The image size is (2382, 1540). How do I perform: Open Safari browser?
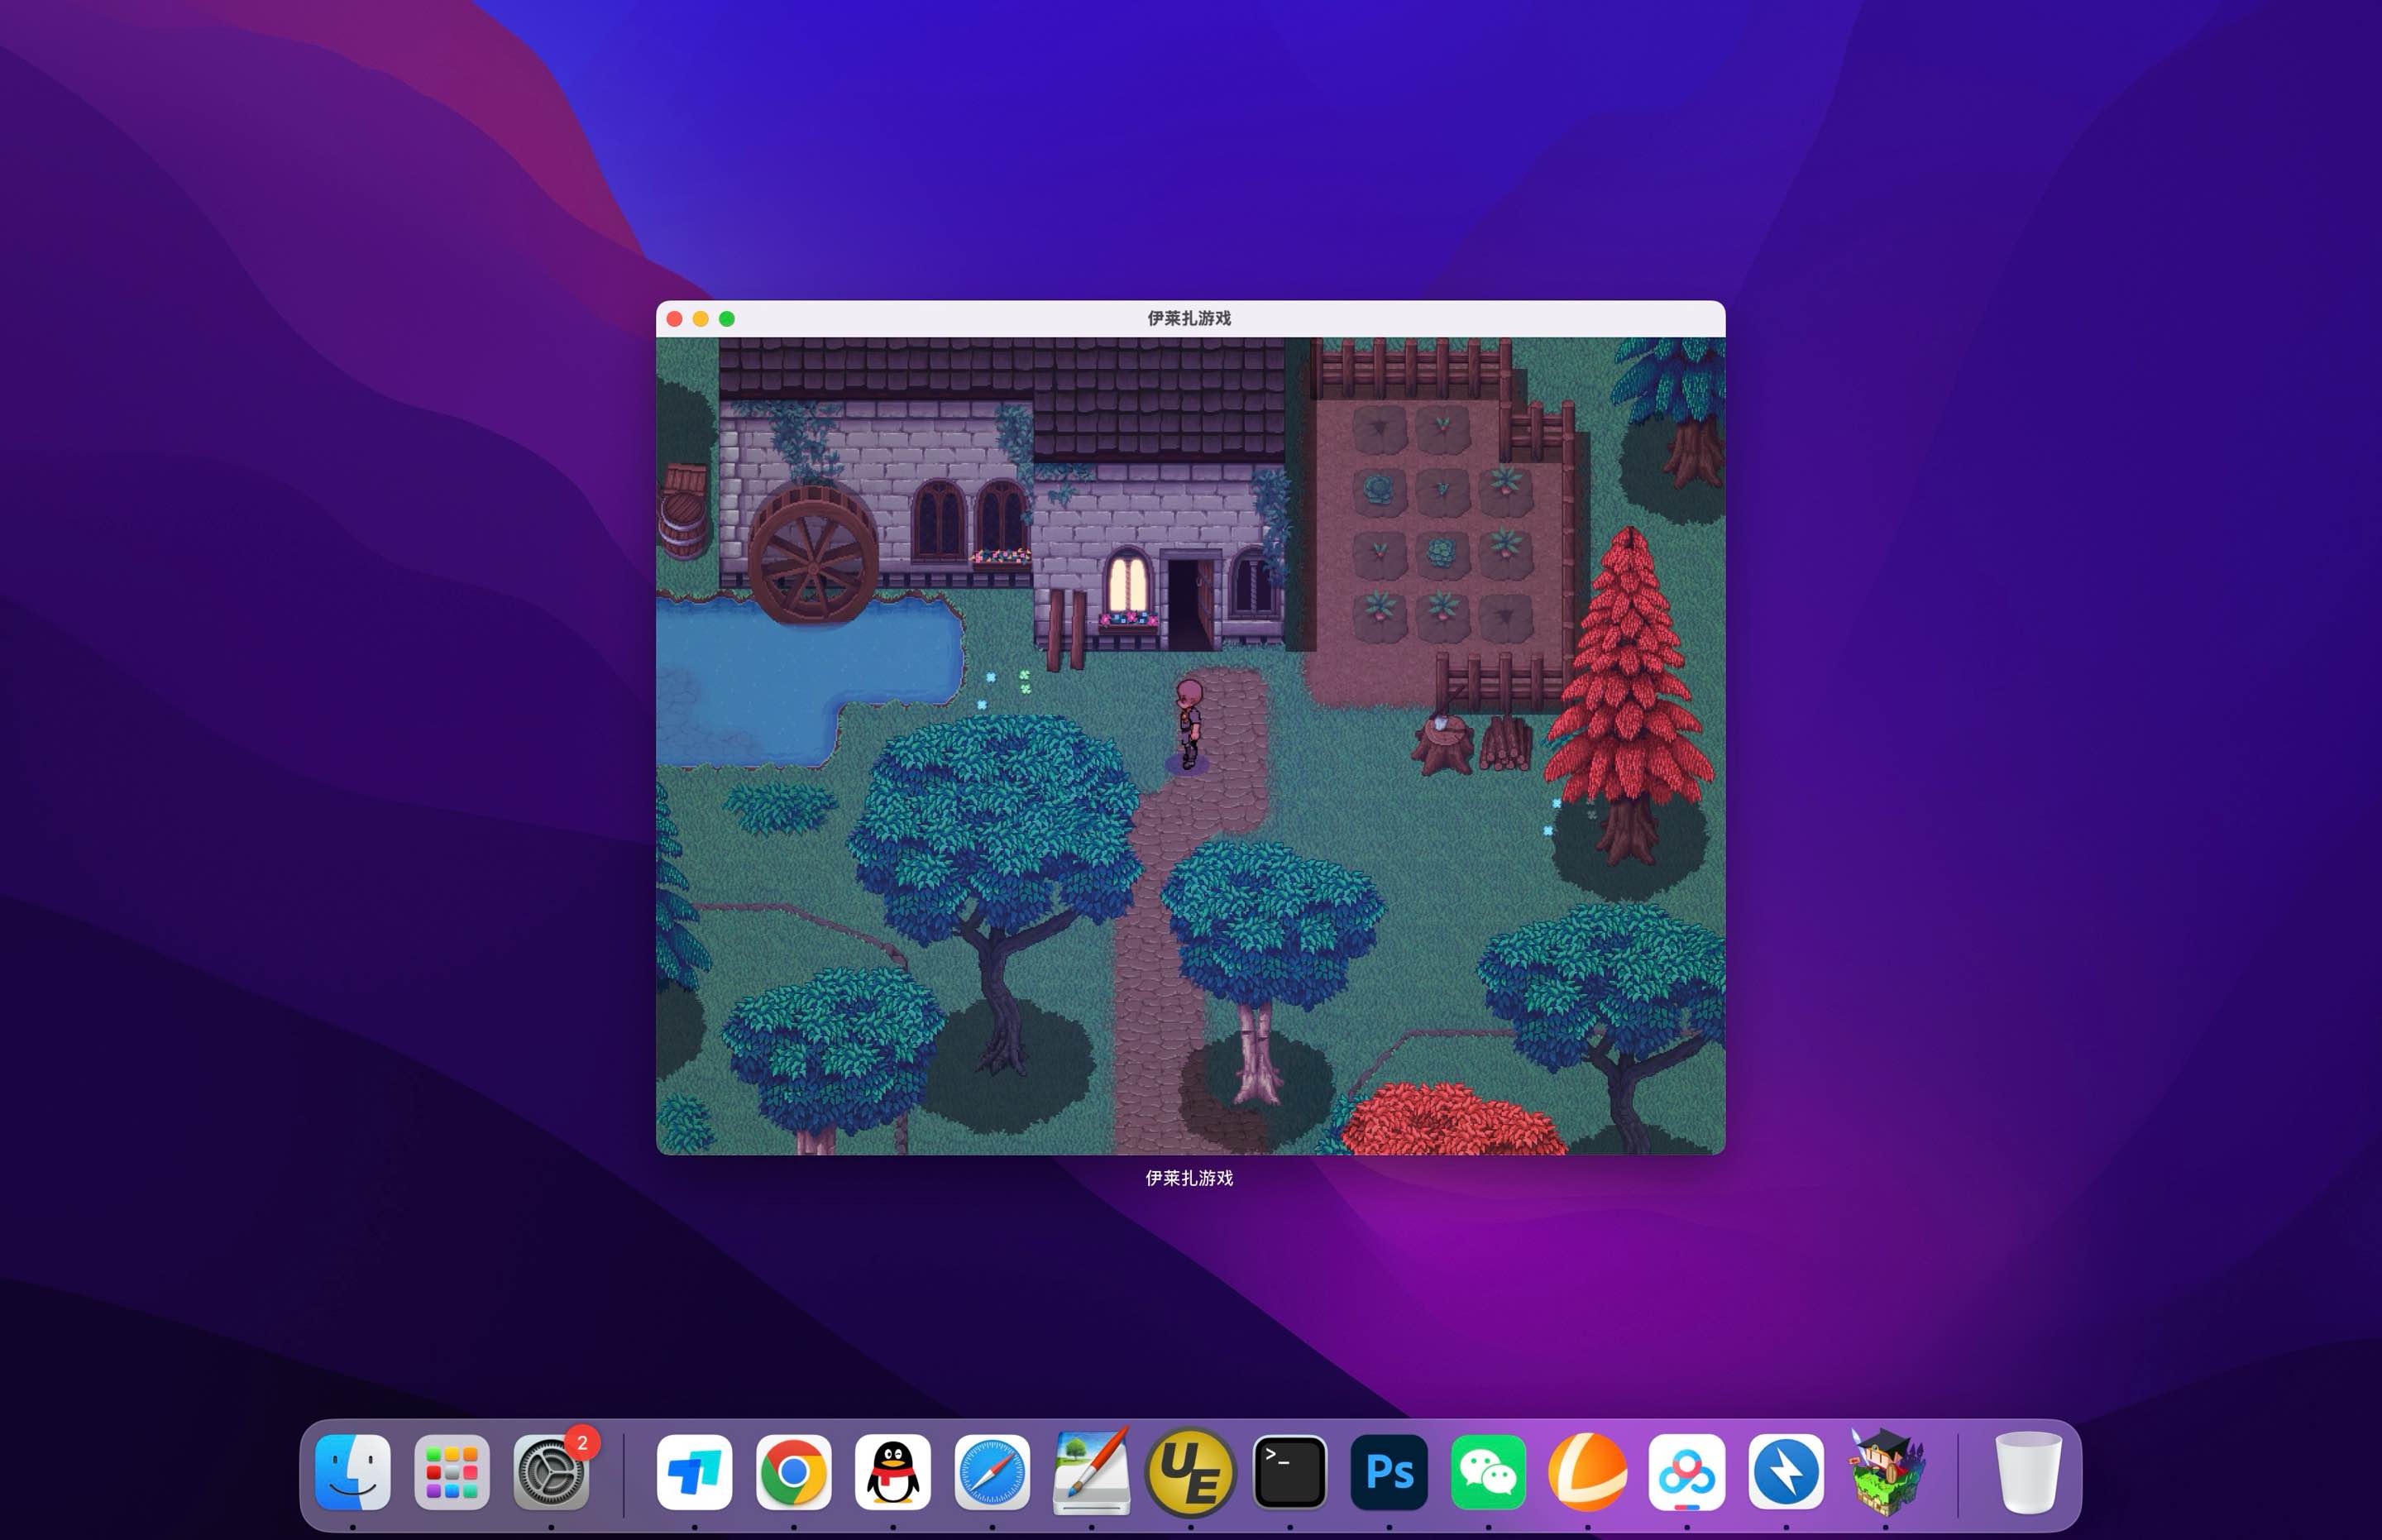pyautogui.click(x=991, y=1472)
